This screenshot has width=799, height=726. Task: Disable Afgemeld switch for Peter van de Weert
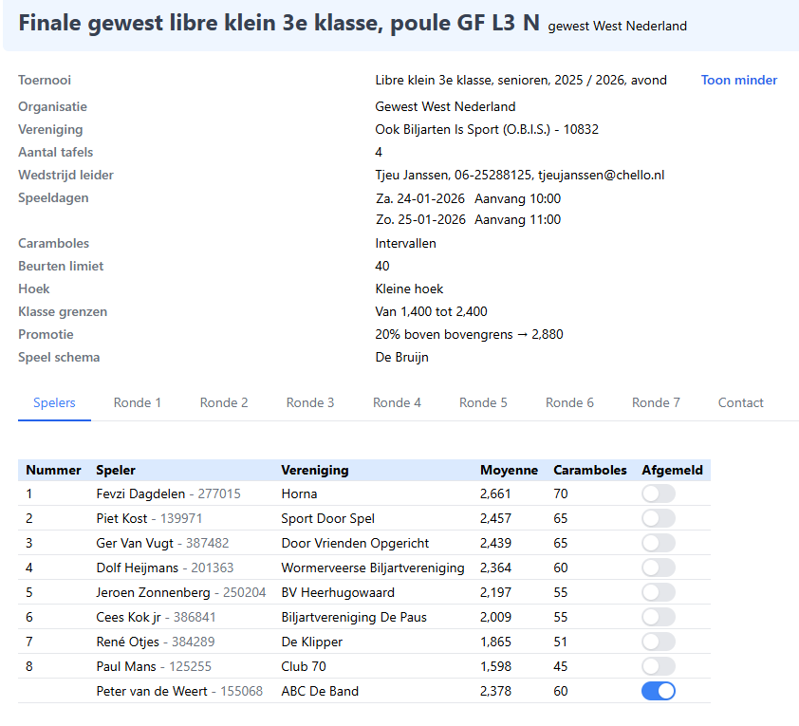pos(658,691)
